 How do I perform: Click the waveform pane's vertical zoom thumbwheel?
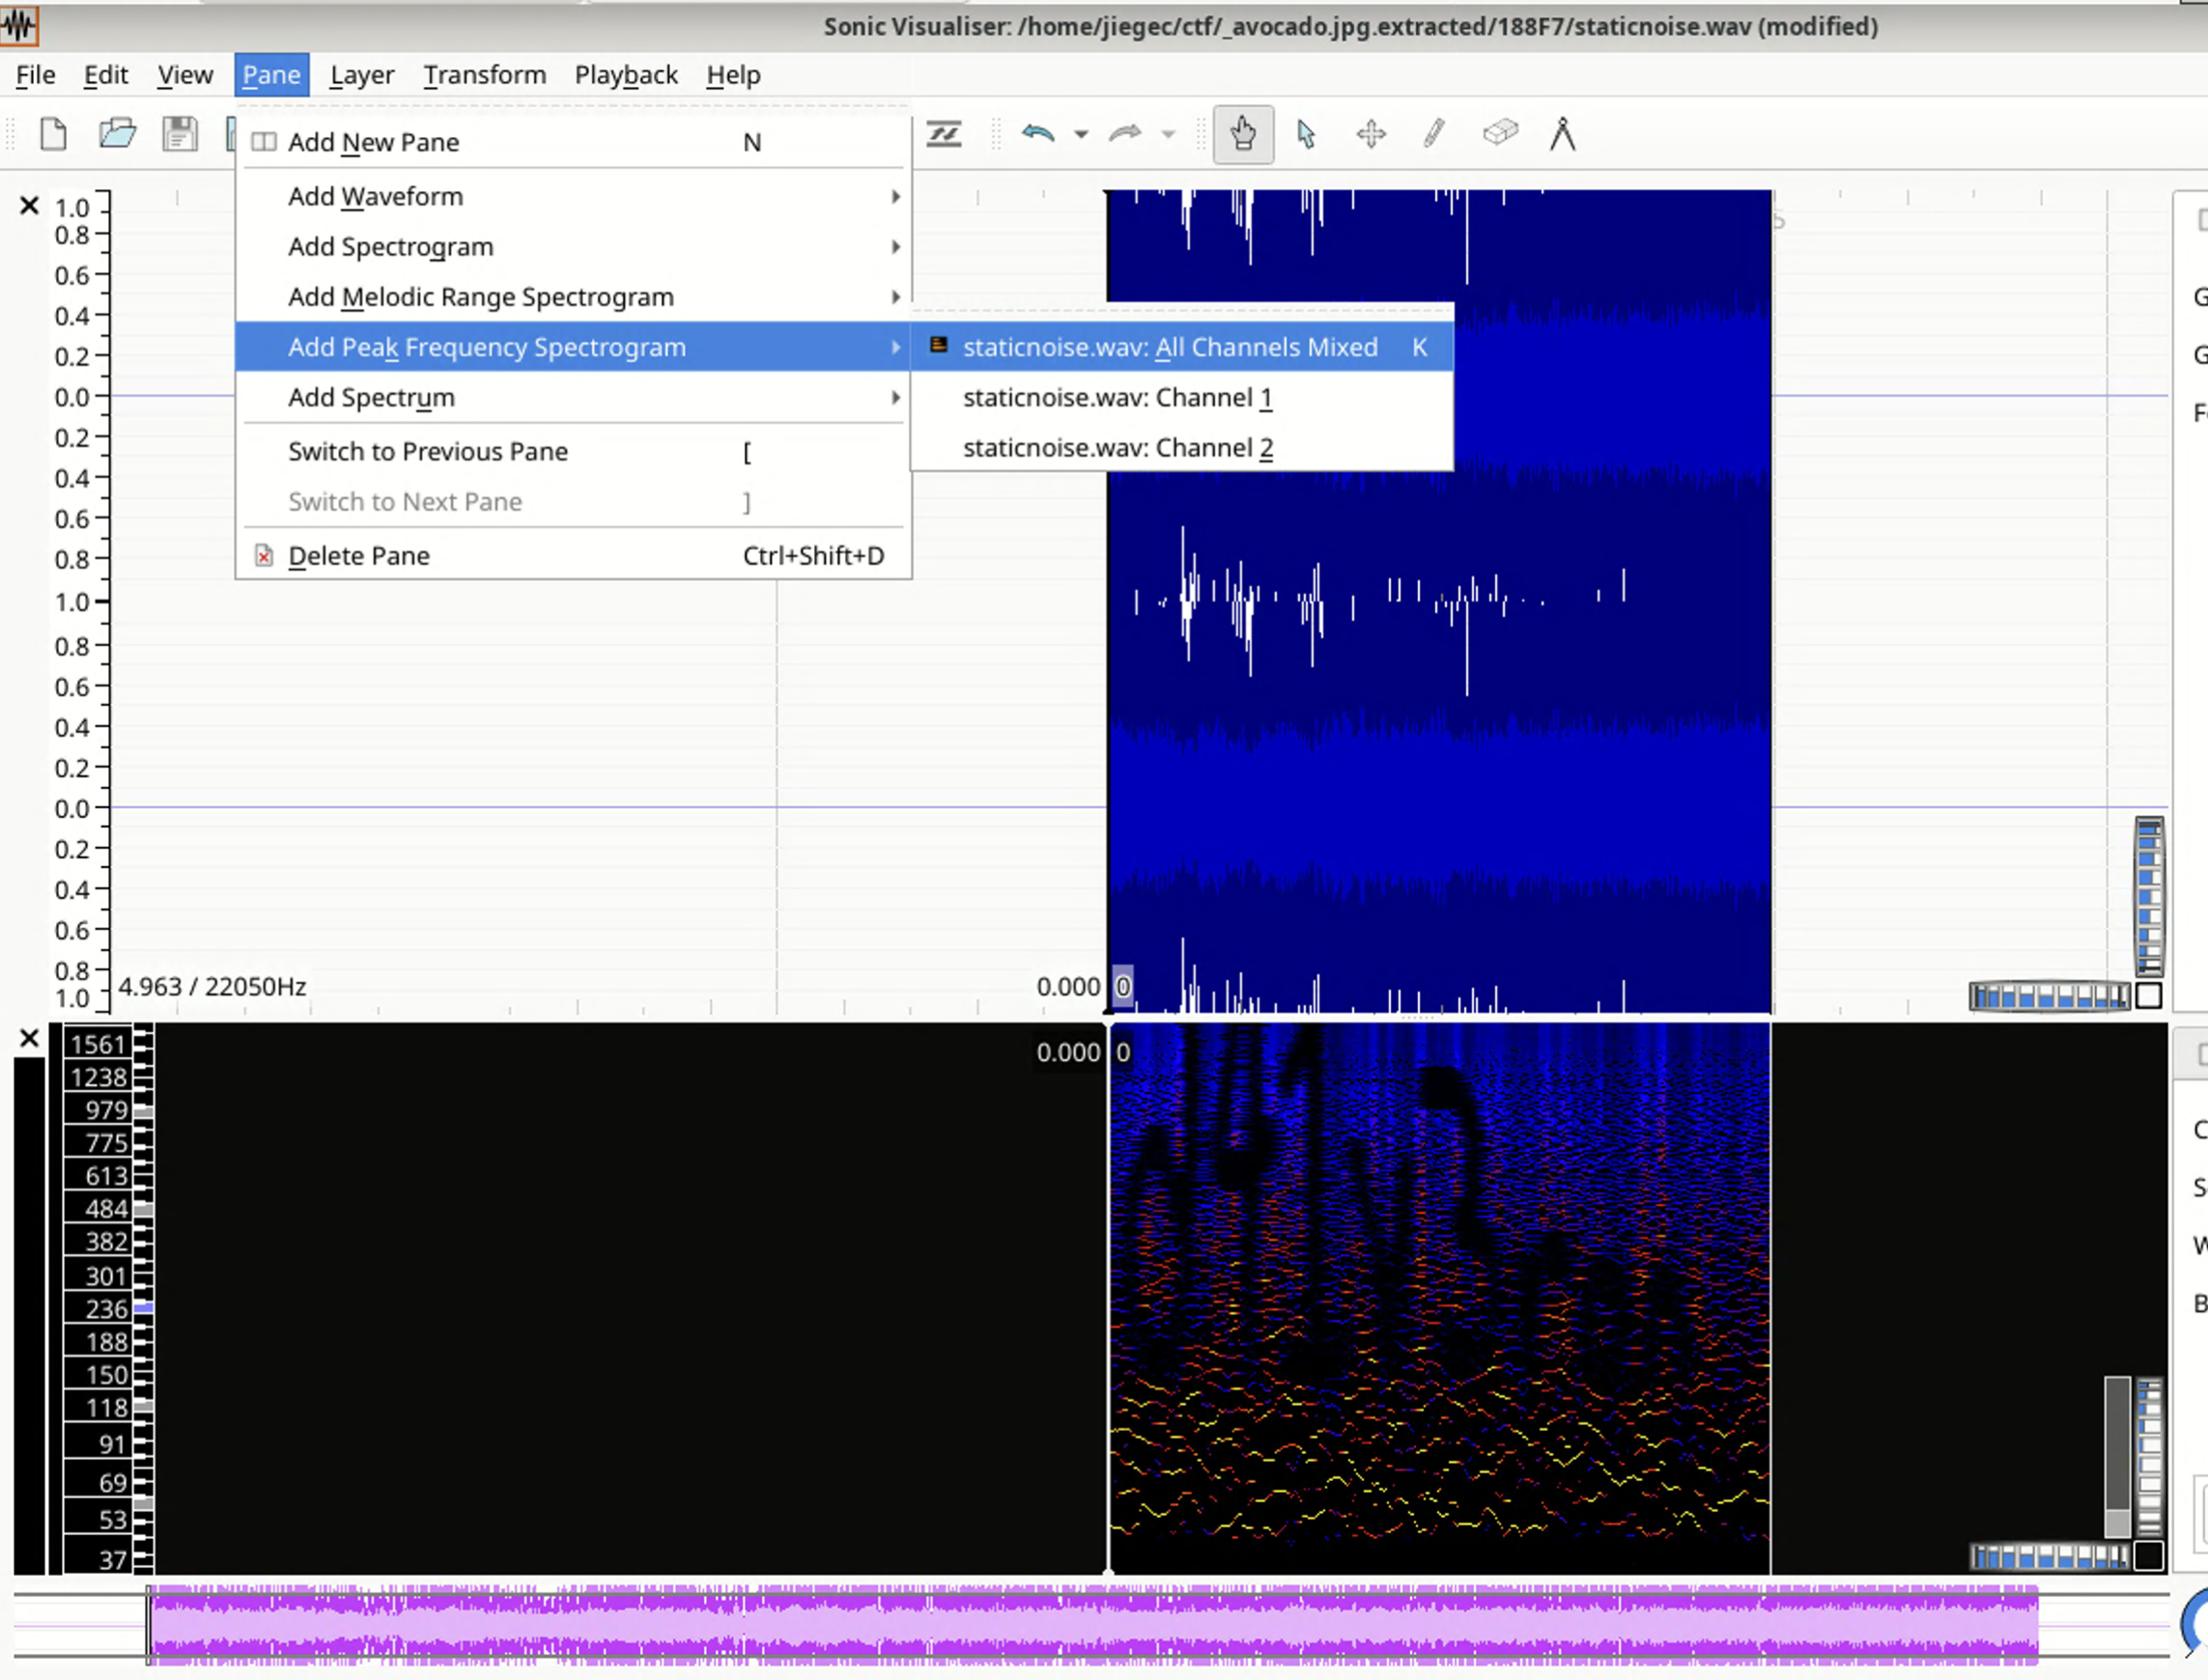click(2149, 897)
